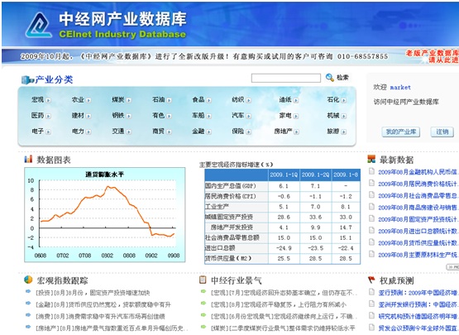This screenshot has width=459, height=335.
Task: Click the 权威预测 red flag icon
Action: 371,280
